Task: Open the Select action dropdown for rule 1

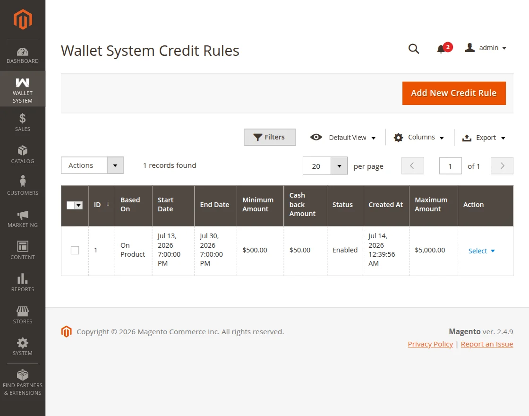Action: tap(481, 251)
